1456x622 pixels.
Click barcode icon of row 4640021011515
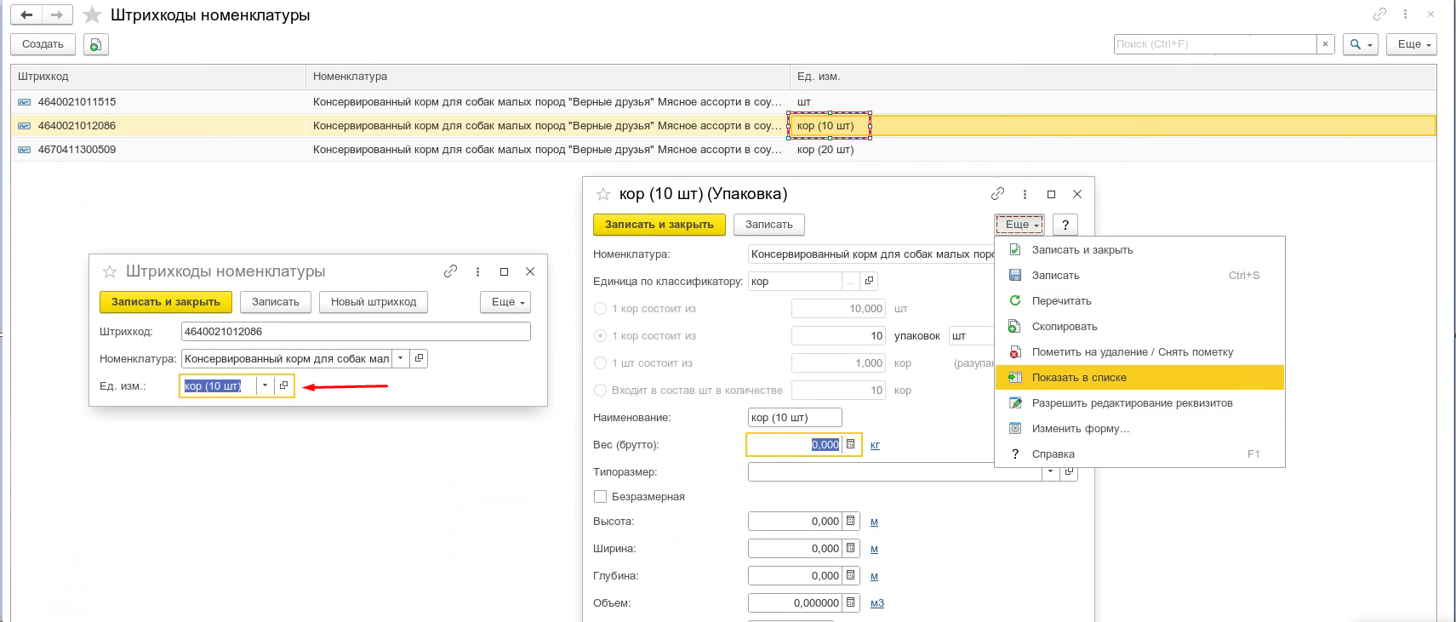[25, 102]
